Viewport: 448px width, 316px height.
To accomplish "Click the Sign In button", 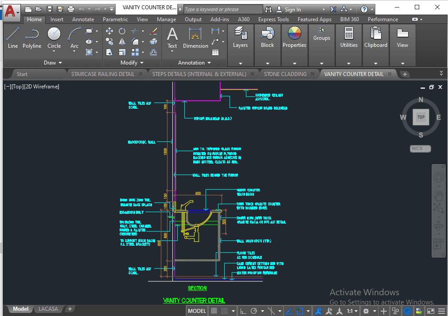I will [292, 9].
